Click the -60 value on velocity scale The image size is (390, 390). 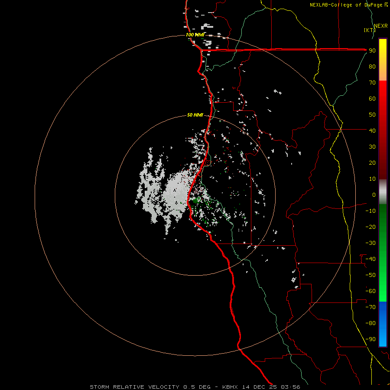tap(370, 291)
